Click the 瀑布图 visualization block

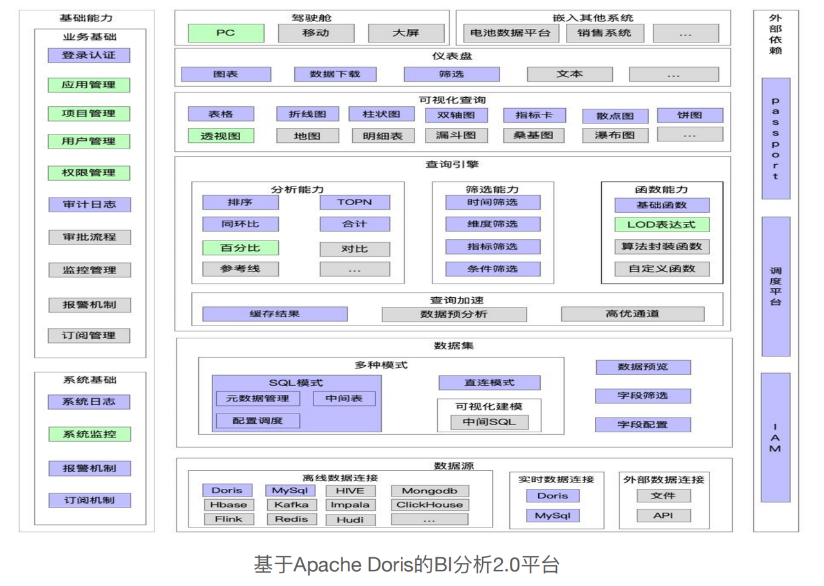click(x=615, y=134)
